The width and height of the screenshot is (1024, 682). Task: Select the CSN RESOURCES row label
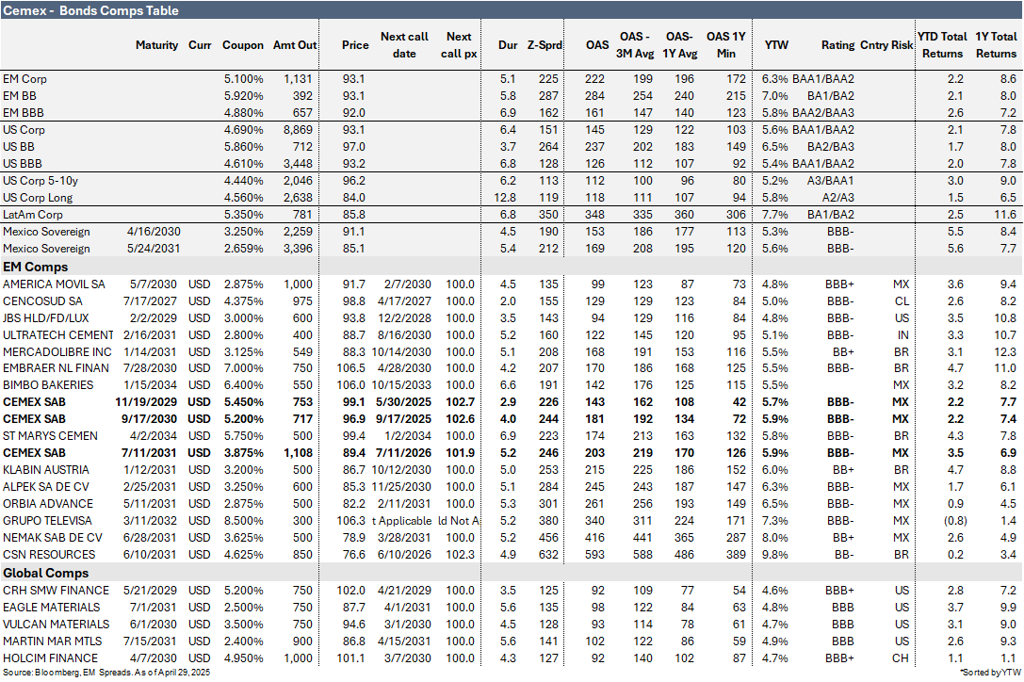coord(49,555)
